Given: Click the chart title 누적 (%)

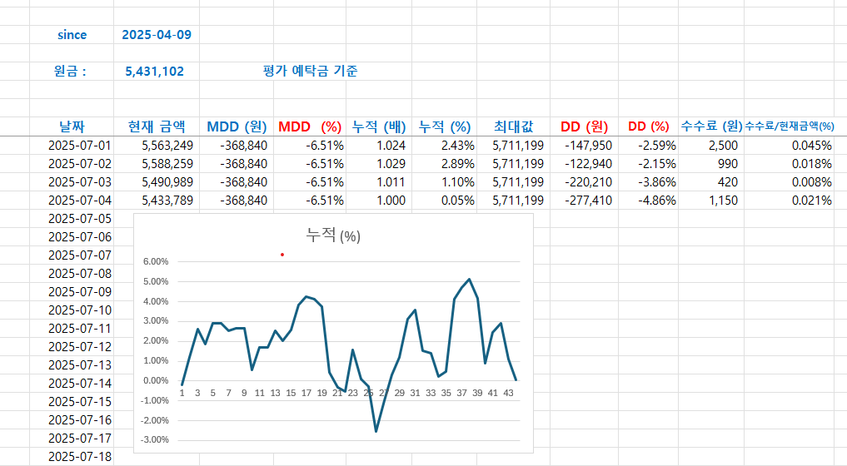Looking at the screenshot, I should pos(333,235).
